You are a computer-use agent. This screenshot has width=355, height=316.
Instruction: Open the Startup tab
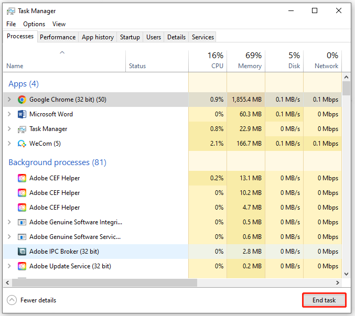[130, 37]
